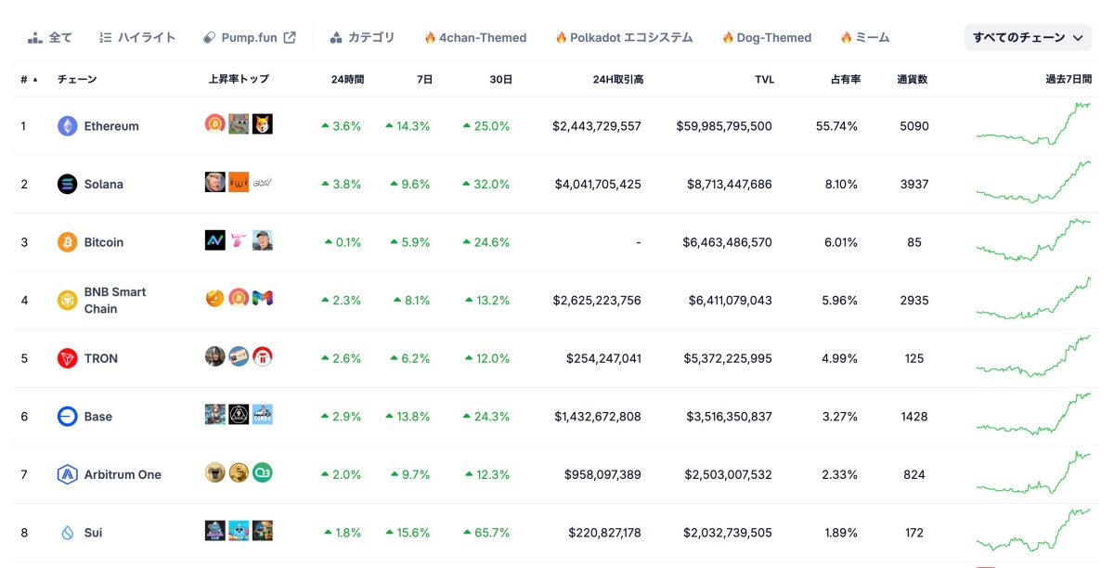Image resolution: width=1114 pixels, height=568 pixels.
Task: Click the Solana 7-day sparkline chart
Action: 1033,182
